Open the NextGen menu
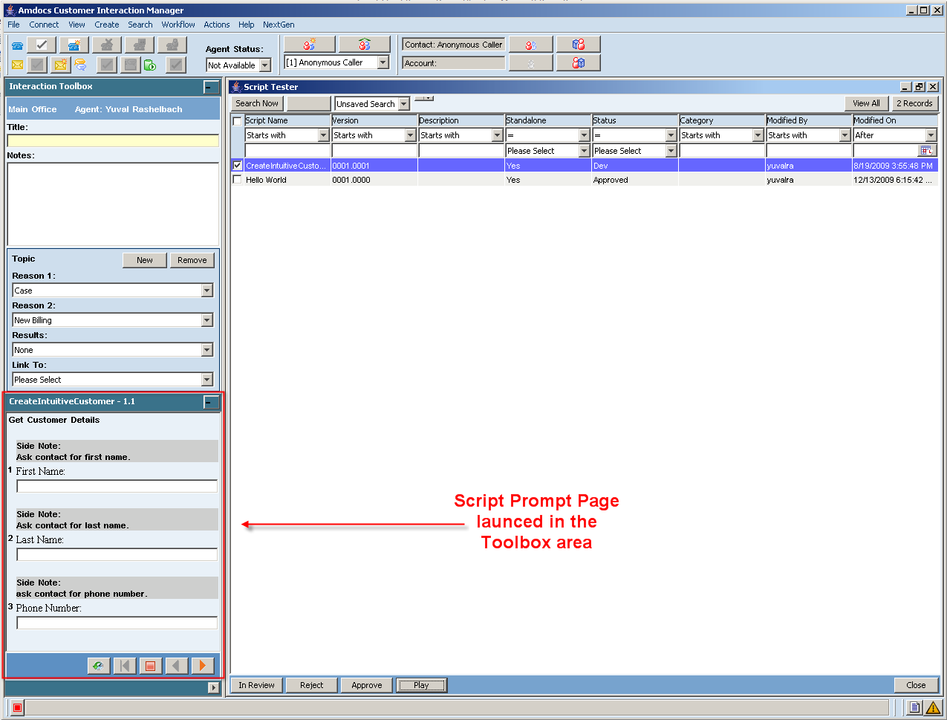 (279, 25)
